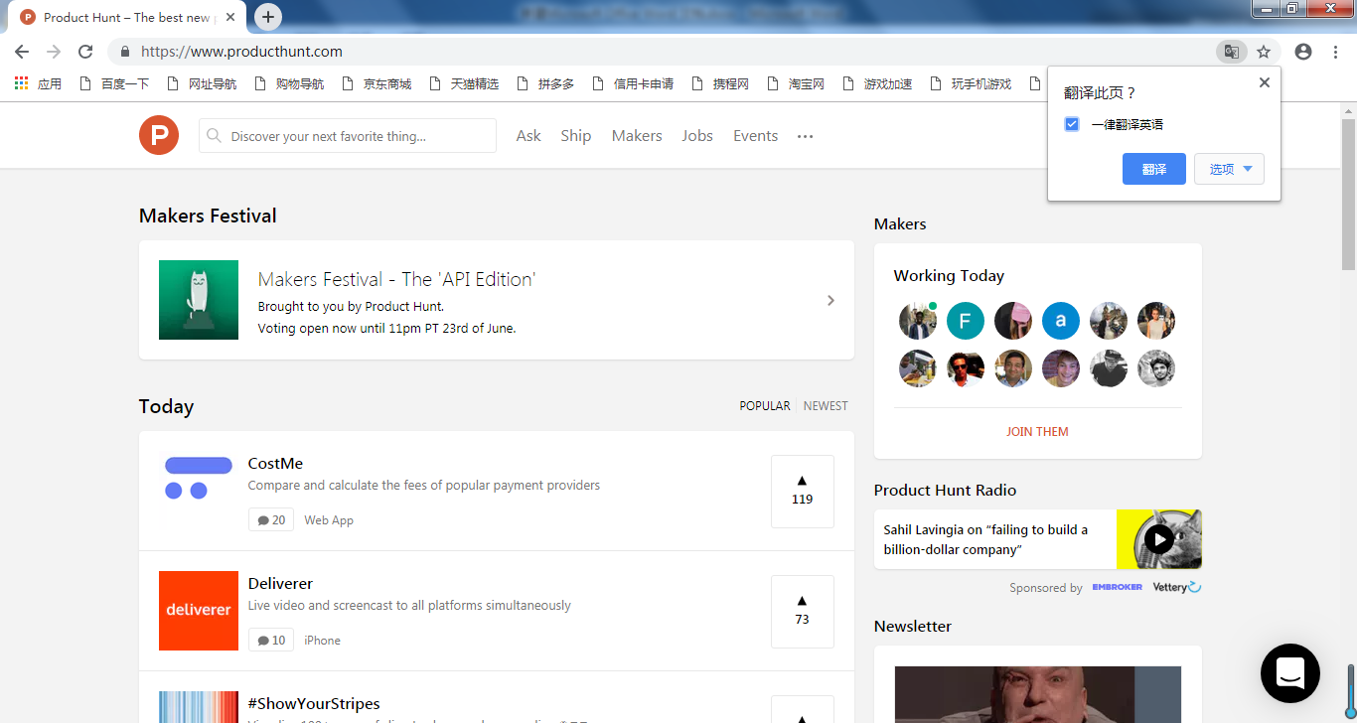Open the Chrome three-dot menu
The image size is (1357, 723).
pos(1335,52)
